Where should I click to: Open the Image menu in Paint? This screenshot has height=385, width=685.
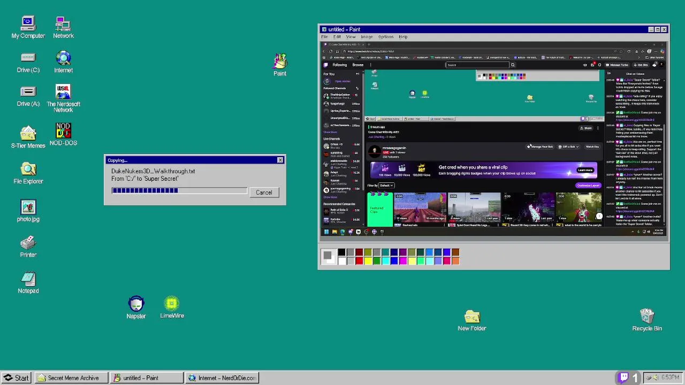367,37
